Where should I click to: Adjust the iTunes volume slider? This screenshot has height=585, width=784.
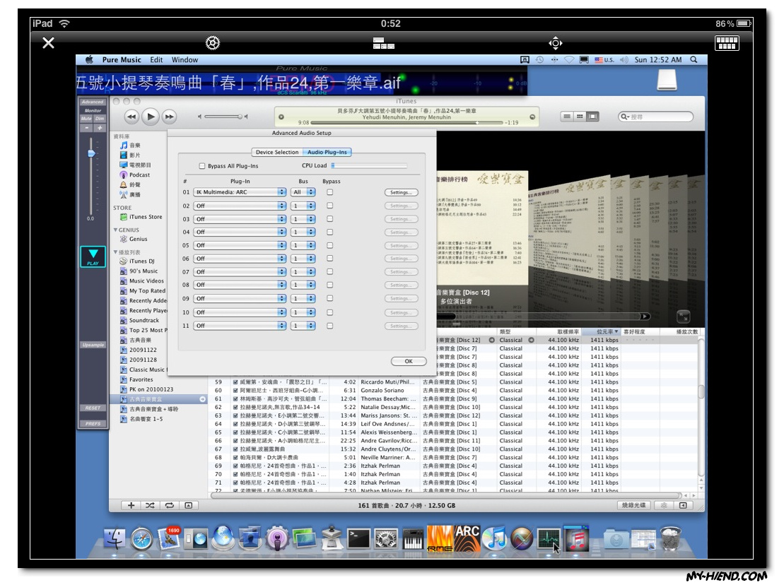click(x=223, y=117)
